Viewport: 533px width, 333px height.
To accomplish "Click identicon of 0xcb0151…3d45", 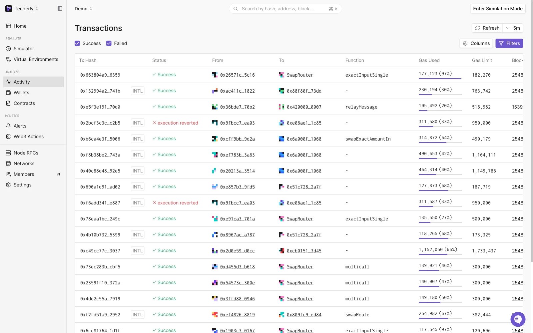I will [x=281, y=251].
